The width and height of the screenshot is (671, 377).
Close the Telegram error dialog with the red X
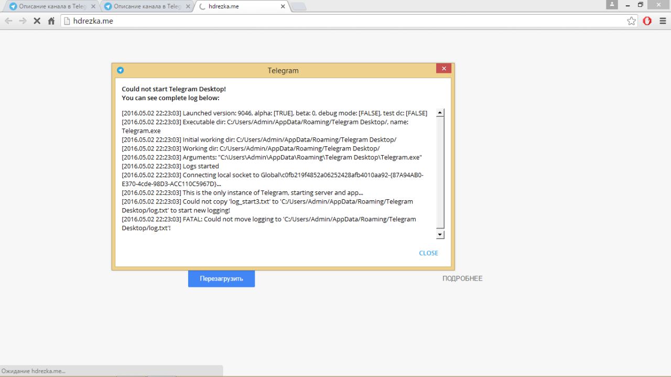443,68
